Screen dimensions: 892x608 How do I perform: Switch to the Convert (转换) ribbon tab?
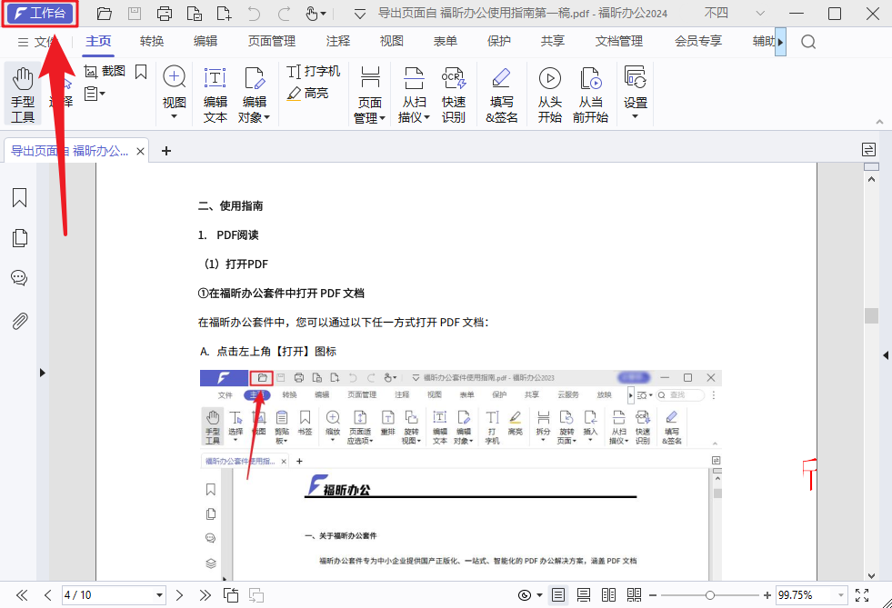[x=152, y=40]
